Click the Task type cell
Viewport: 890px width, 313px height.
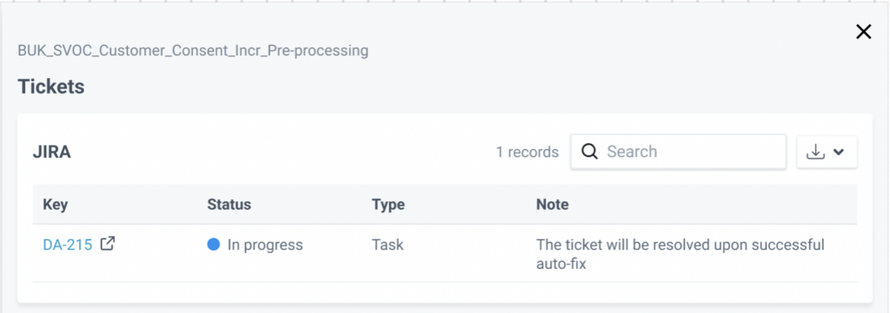click(x=388, y=245)
